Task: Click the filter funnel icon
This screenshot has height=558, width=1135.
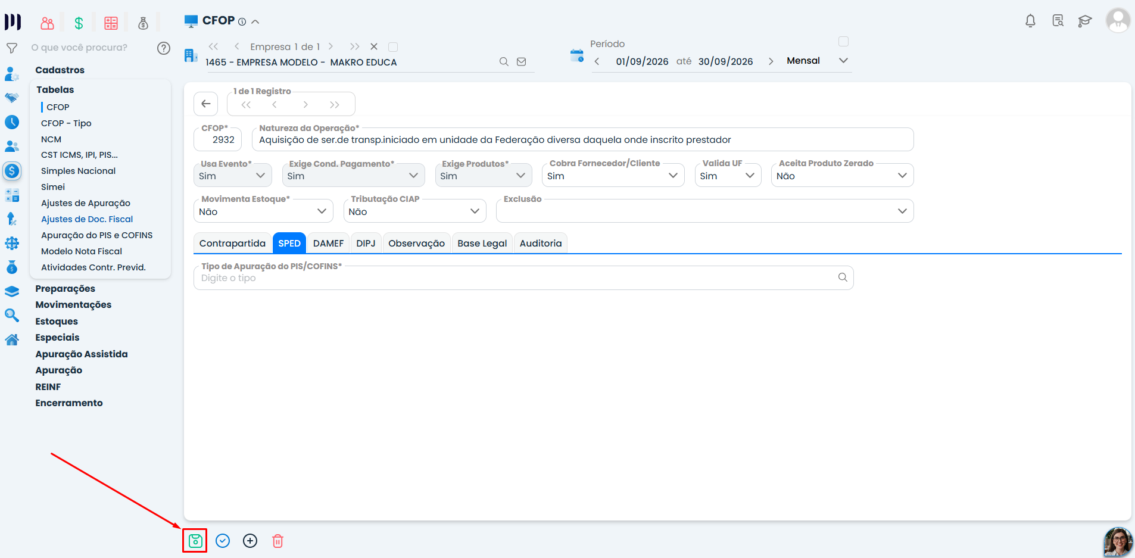Action: pos(11,48)
